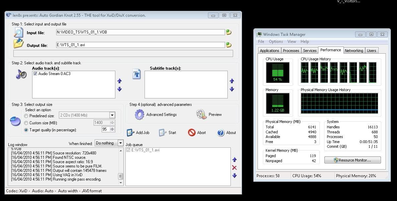Switch to the Networking tab
Screen dimensions: 397x201
click(x=354, y=51)
